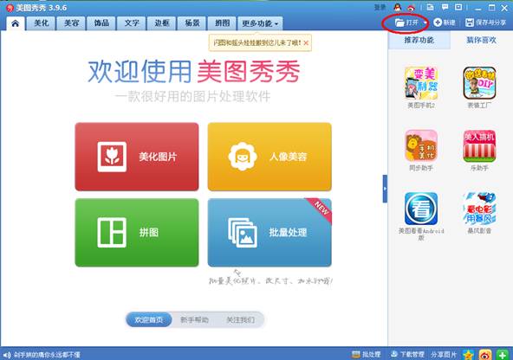Launch the 表情工厂 app icon
The image size is (513, 360).
(479, 83)
